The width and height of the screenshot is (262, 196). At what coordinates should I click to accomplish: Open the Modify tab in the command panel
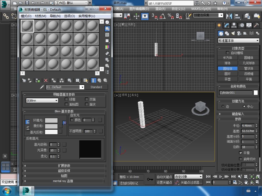coord(227,25)
